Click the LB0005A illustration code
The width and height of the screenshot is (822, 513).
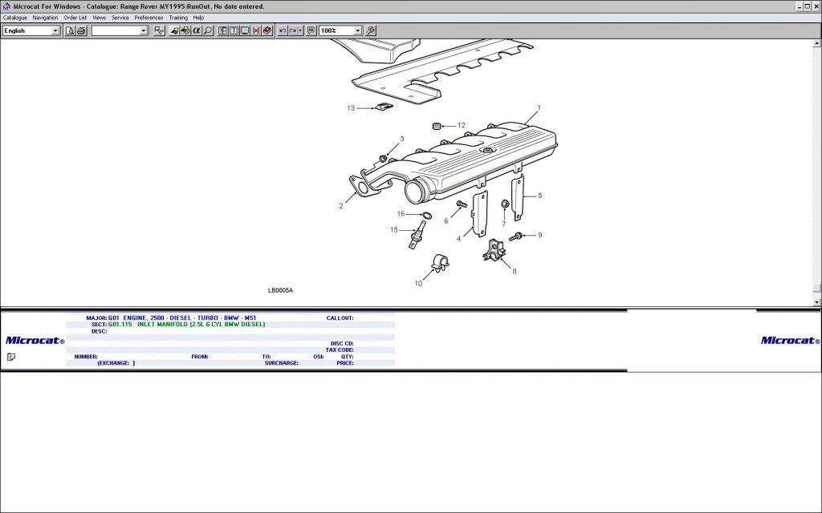click(280, 290)
